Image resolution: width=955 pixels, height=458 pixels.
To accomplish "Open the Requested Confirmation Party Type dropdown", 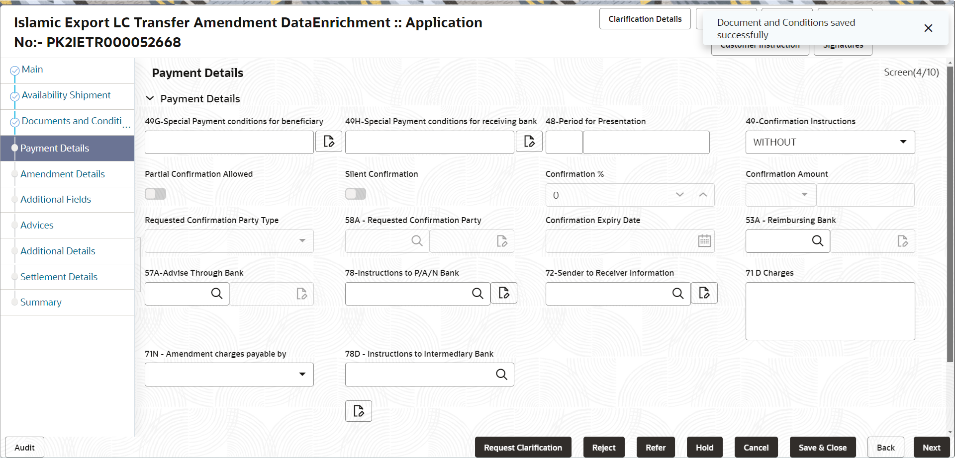I will click(x=302, y=241).
